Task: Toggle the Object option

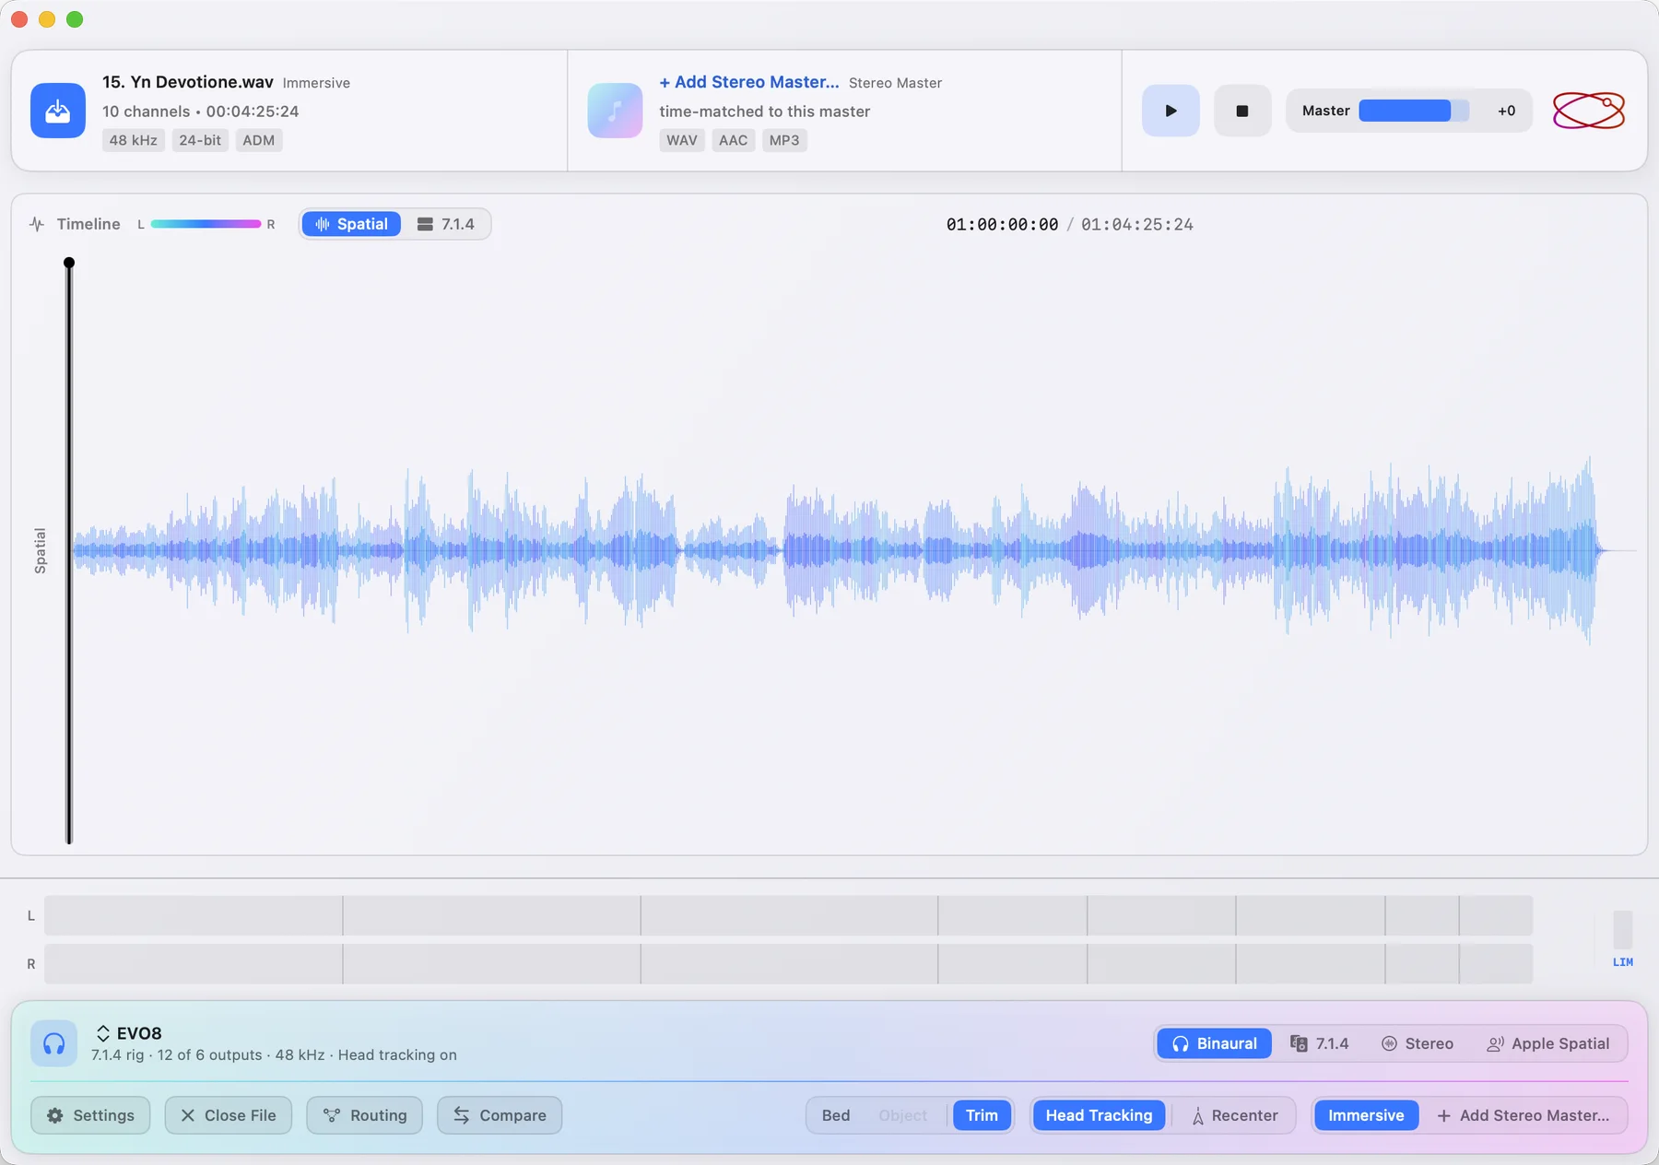Action: [x=903, y=1115]
